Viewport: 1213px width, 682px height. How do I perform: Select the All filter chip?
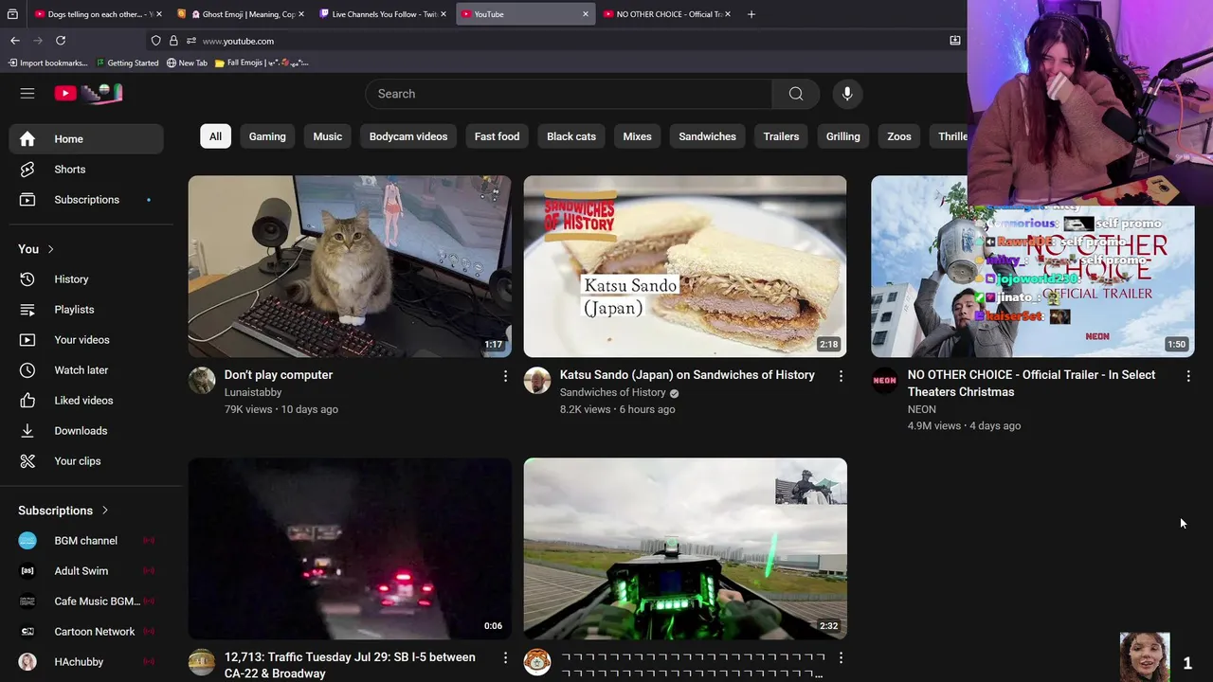[215, 136]
